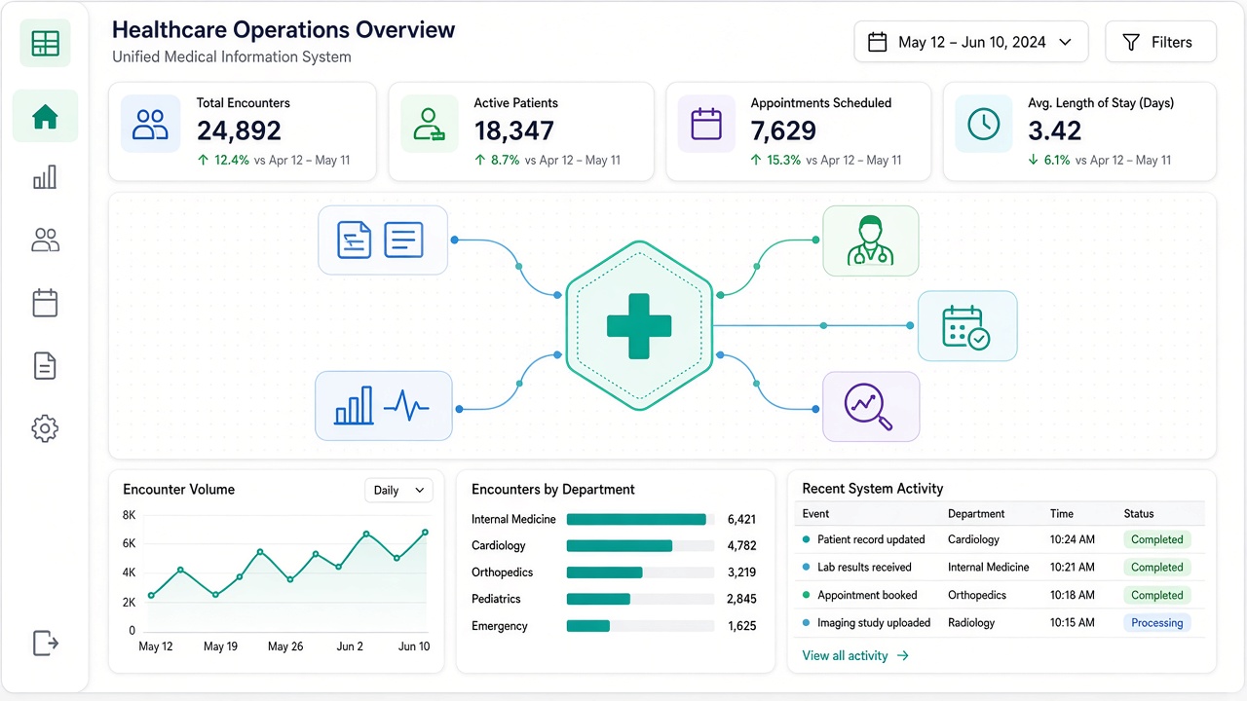Select the magnifier analytics node in the diagram
This screenshot has height=701, width=1247.
(x=871, y=407)
